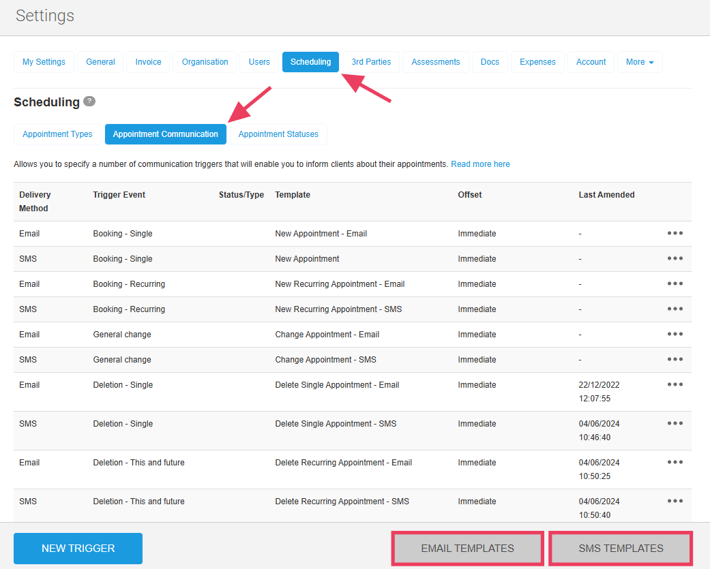710x569 pixels.
Task: Click the SMS TEMPLATES button
Action: point(621,549)
